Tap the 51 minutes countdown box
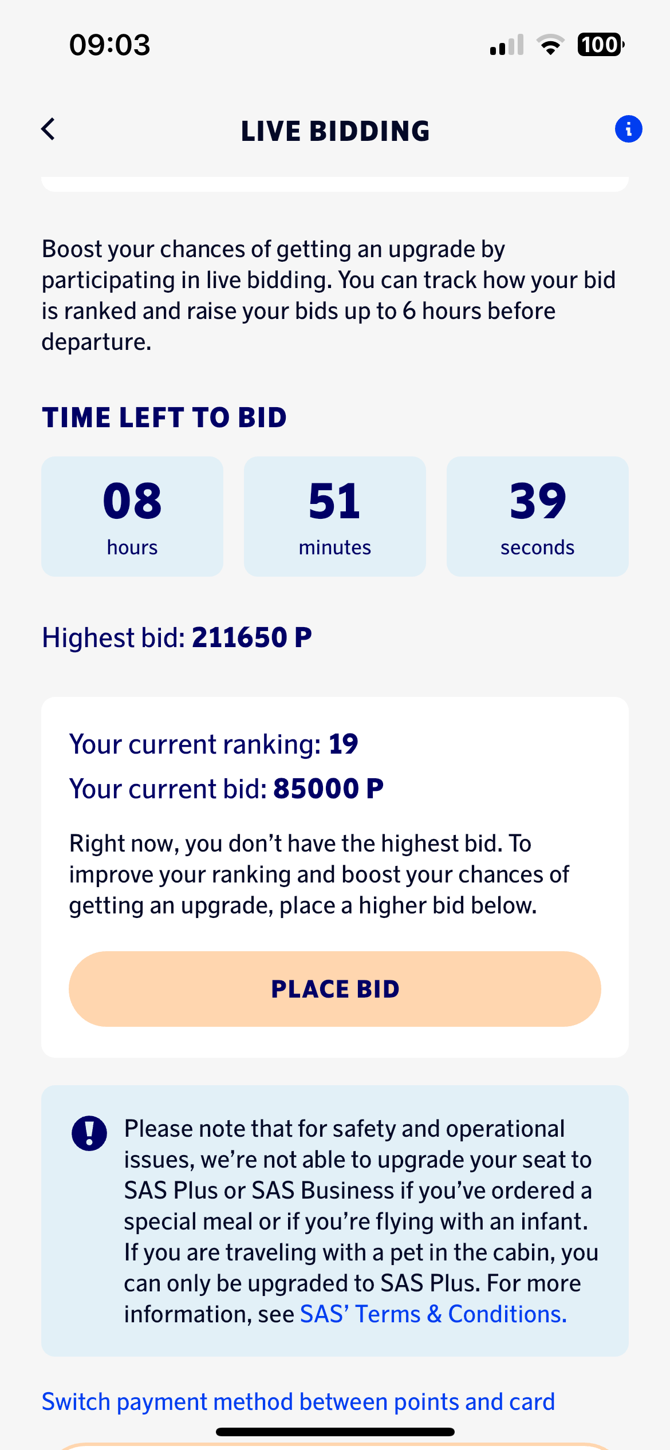The width and height of the screenshot is (670, 1450). coord(335,516)
